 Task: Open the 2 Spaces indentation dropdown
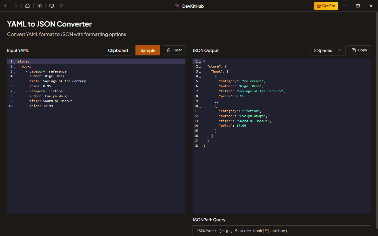point(328,50)
